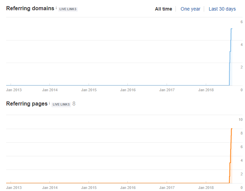The image size is (245, 191).
Task: Switch to the One year view
Action: pos(190,9)
